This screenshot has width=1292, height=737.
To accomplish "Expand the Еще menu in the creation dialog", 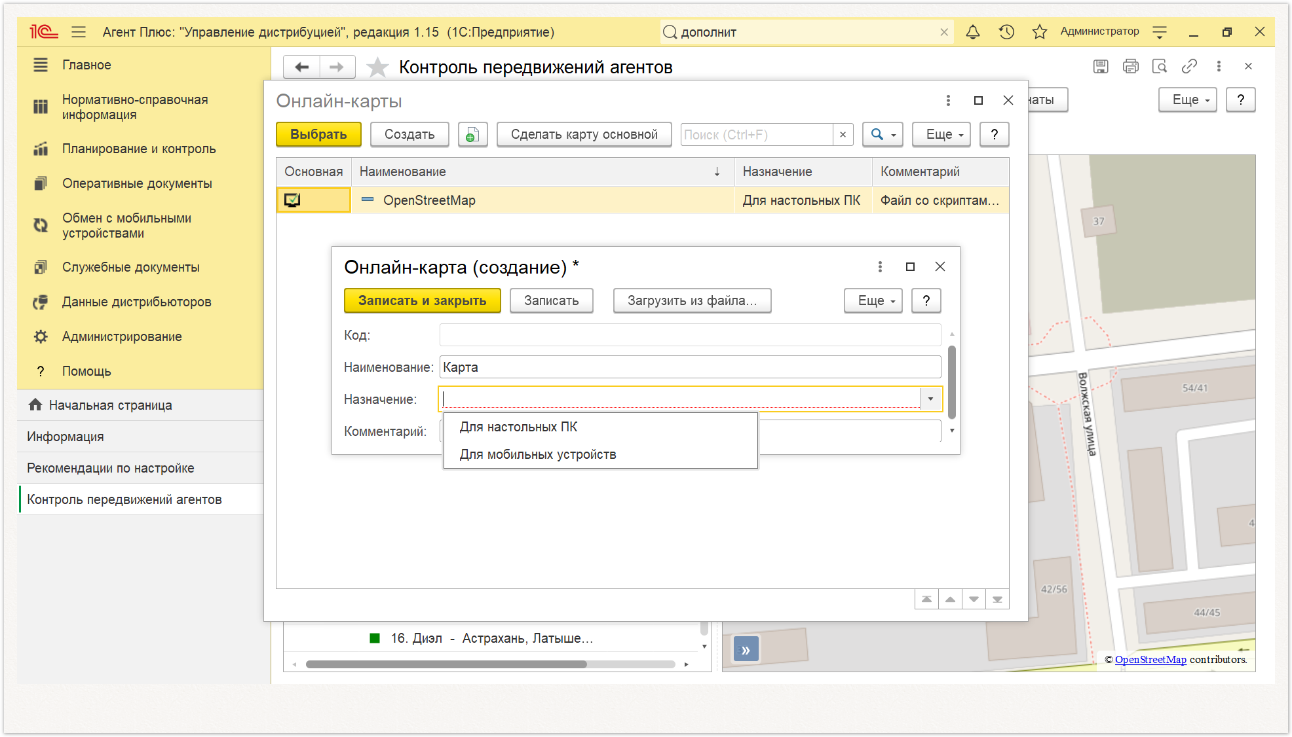I will [873, 301].
